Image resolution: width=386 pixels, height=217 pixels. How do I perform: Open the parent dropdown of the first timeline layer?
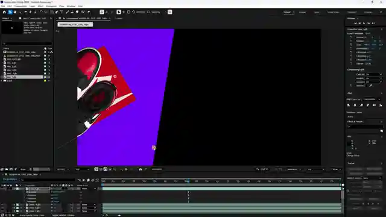click(x=89, y=189)
